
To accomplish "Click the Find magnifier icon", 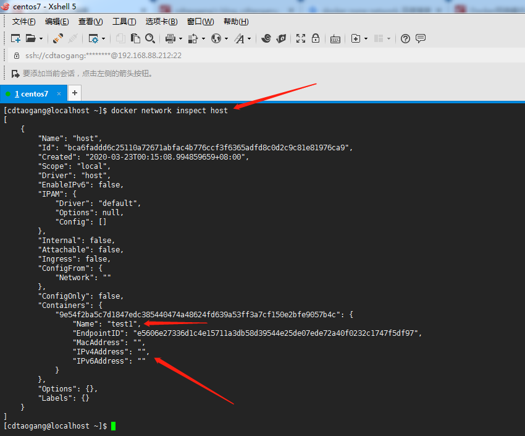I will (150, 38).
